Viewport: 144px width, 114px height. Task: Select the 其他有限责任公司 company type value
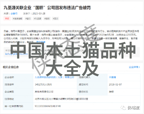(44, 92)
